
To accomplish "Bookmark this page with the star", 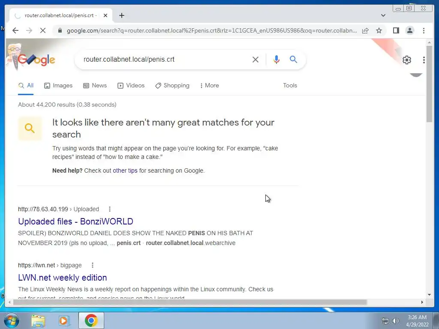I will [x=379, y=30].
